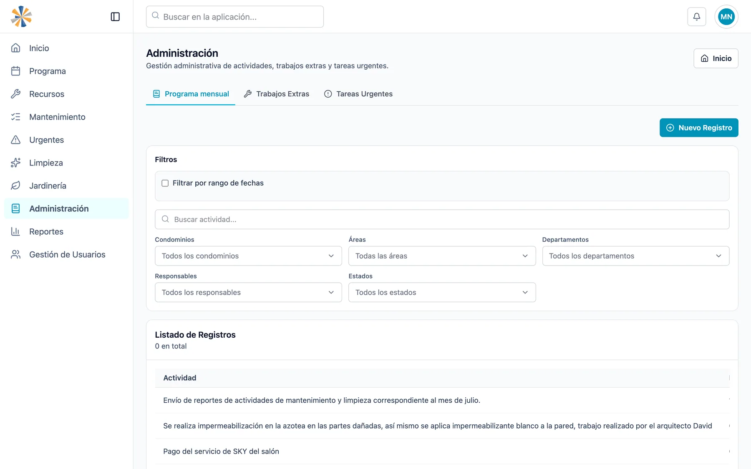Click the '0 en total' count text
The height and width of the screenshot is (469, 751).
(171, 346)
